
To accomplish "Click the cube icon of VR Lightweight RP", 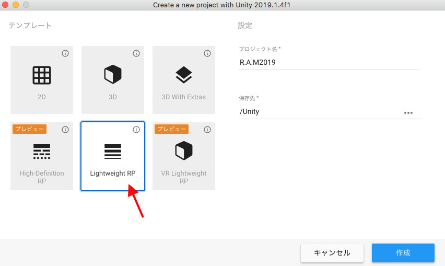I will pyautogui.click(x=184, y=151).
